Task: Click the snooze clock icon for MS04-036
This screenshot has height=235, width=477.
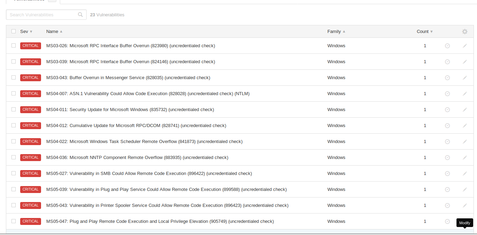Action: (447, 158)
